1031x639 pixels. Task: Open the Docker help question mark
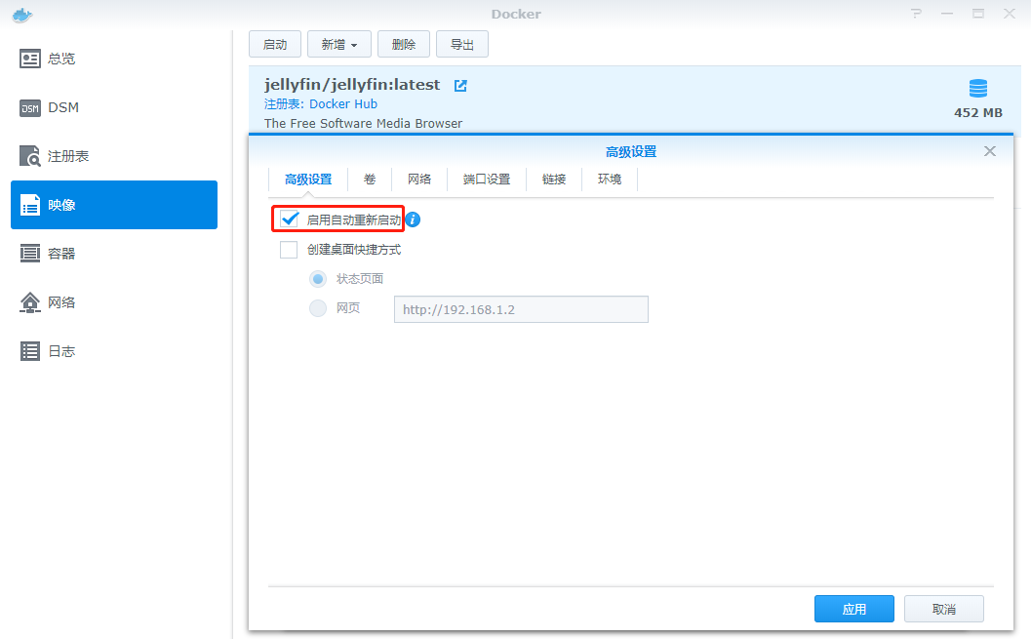tap(916, 14)
